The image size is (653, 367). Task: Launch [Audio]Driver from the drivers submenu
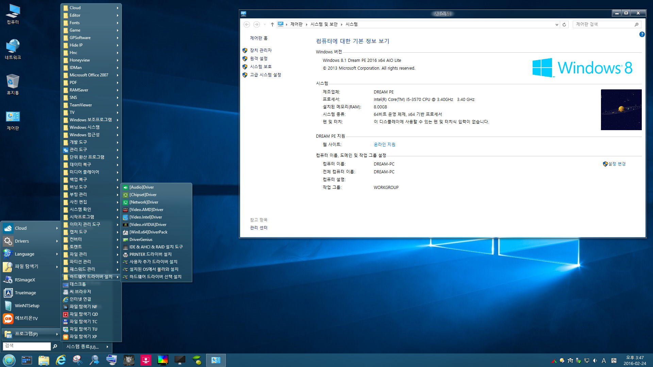coord(156,187)
